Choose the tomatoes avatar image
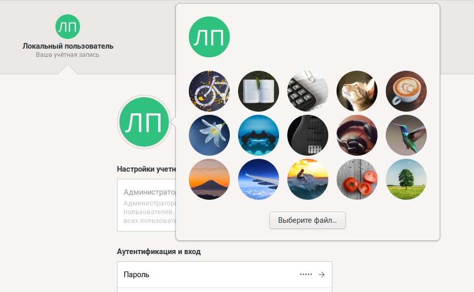 [x=357, y=179]
